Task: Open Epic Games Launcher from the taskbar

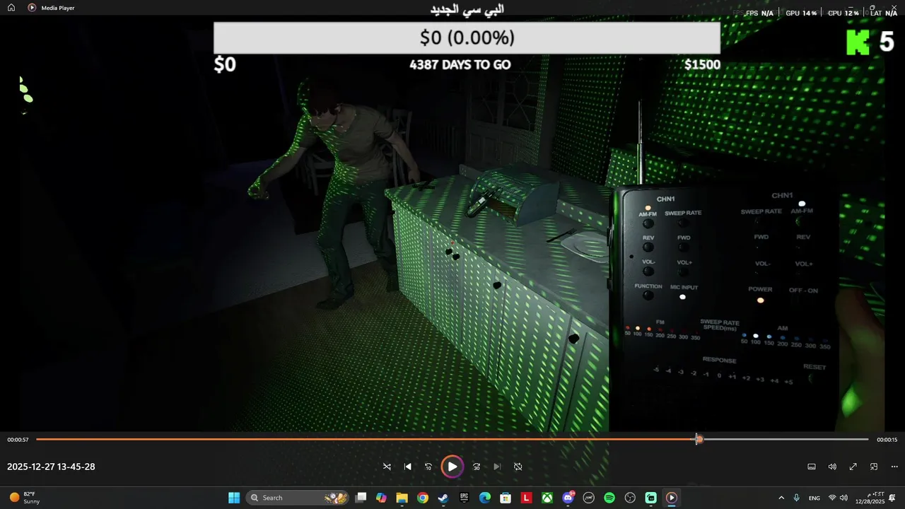Action: pyautogui.click(x=464, y=498)
